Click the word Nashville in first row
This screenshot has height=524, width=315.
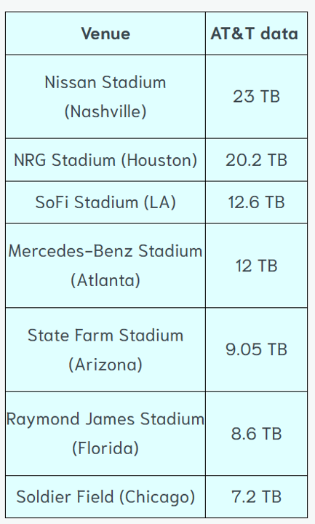pos(105,111)
